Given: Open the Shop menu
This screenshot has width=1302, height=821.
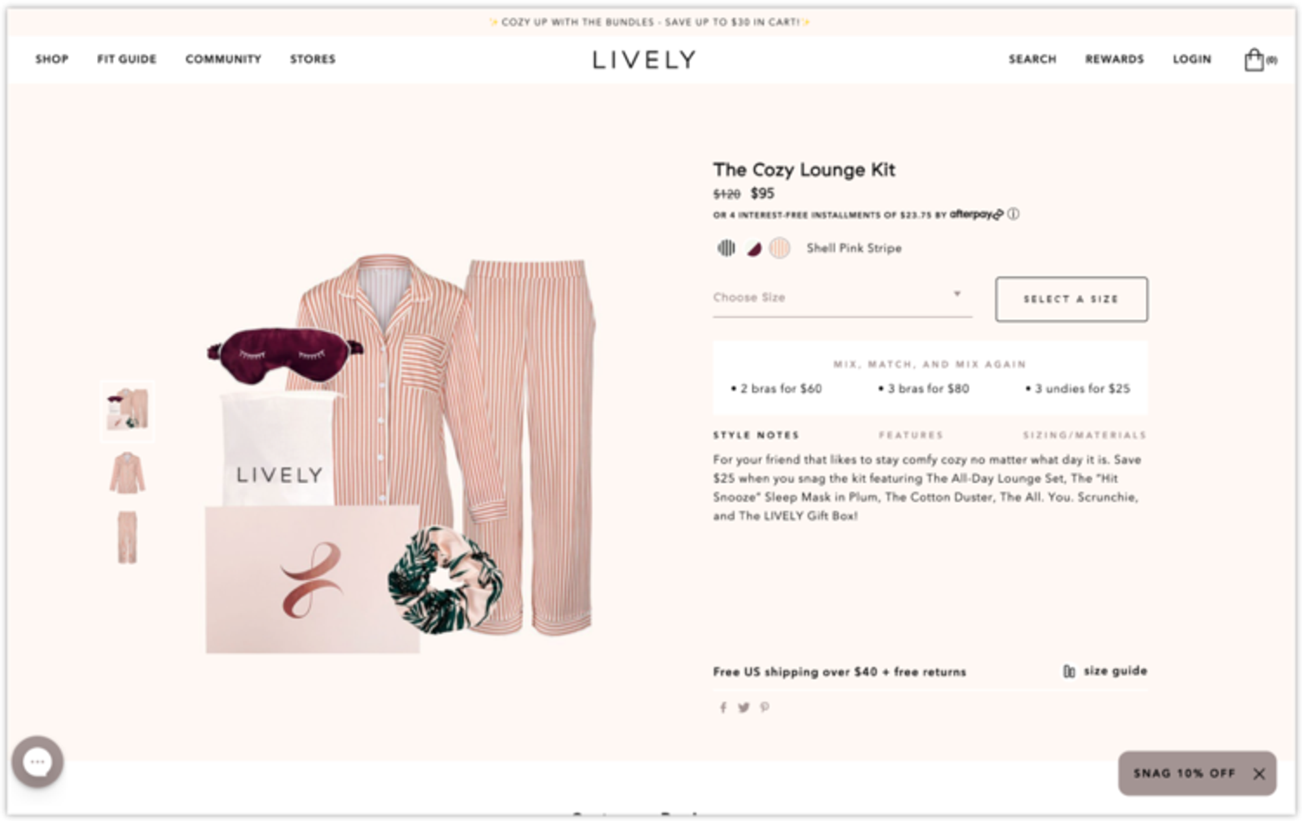Looking at the screenshot, I should [x=51, y=59].
